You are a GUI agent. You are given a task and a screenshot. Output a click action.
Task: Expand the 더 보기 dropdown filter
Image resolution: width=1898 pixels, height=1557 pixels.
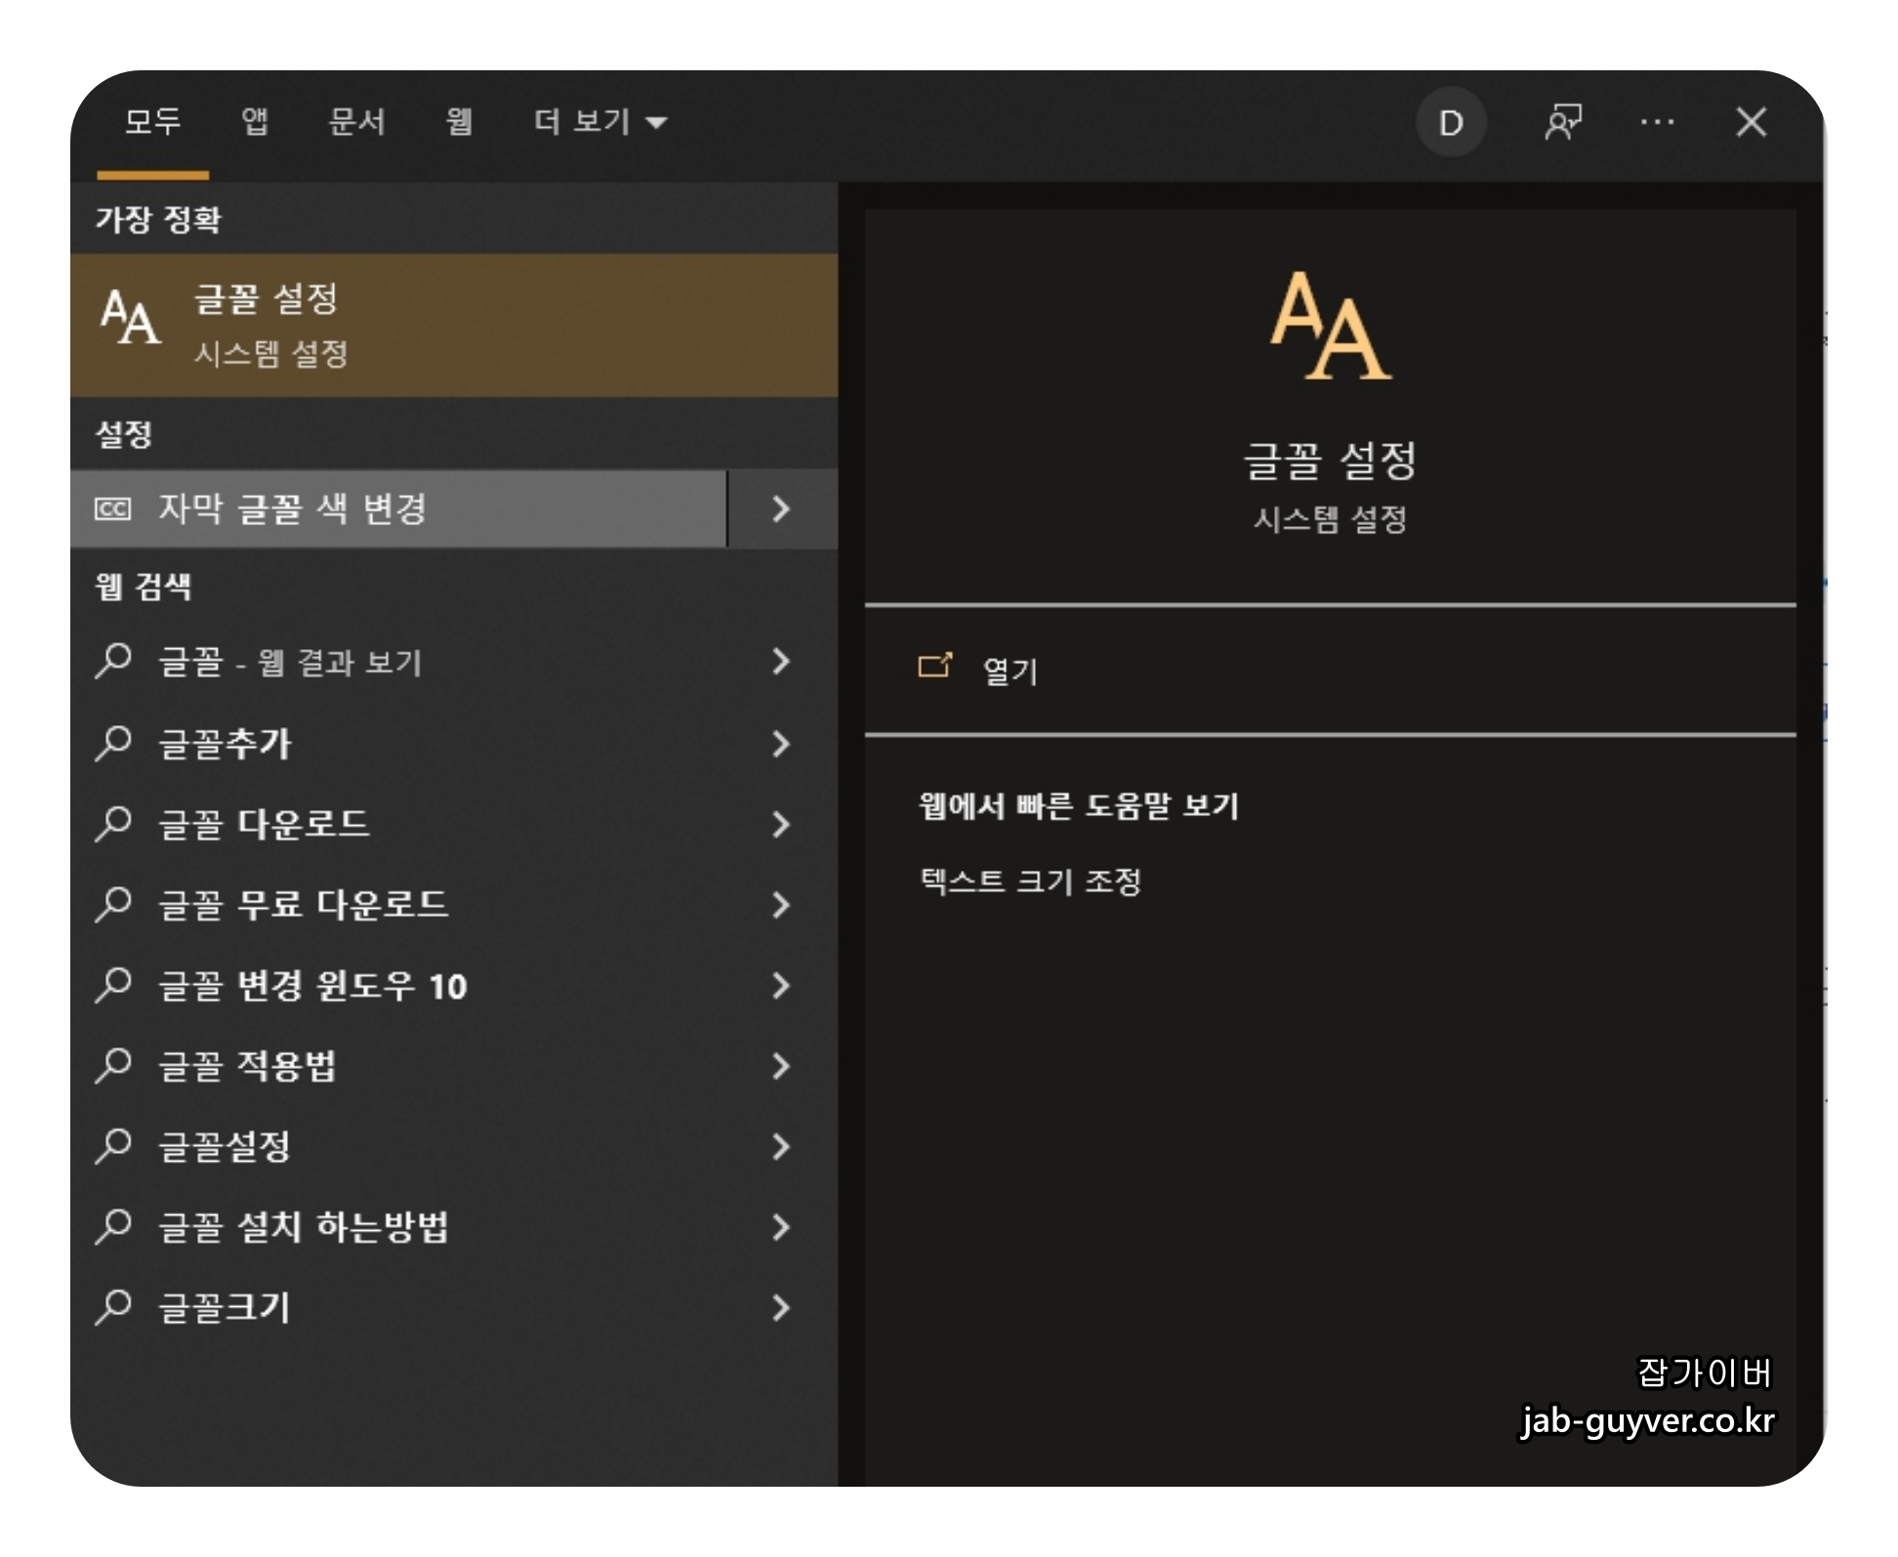[x=599, y=122]
